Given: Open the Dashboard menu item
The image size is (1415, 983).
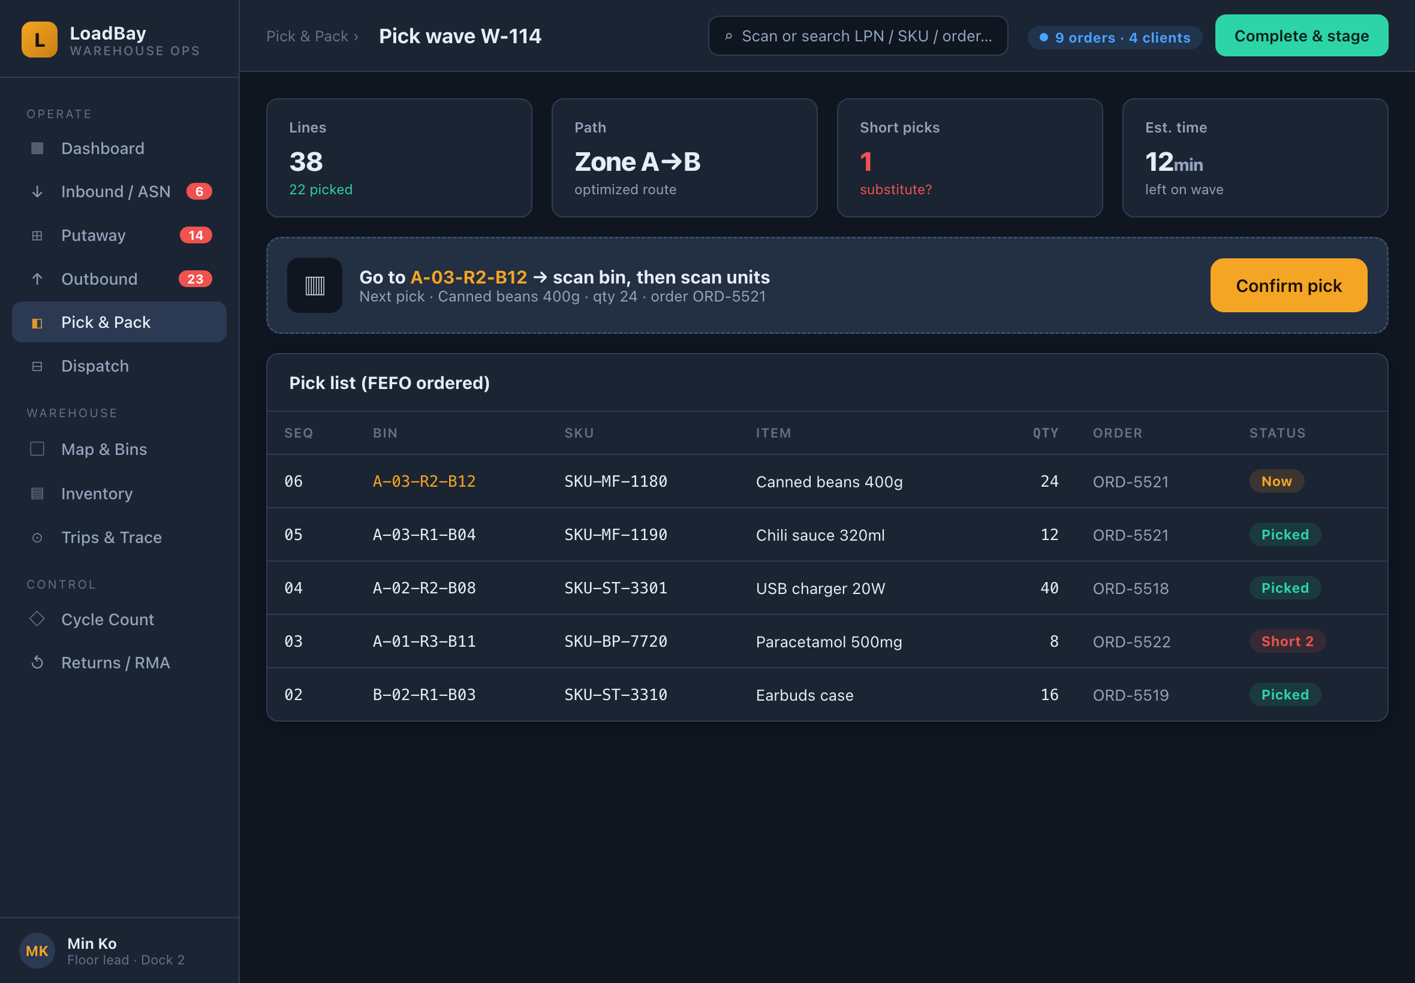Looking at the screenshot, I should point(119,149).
